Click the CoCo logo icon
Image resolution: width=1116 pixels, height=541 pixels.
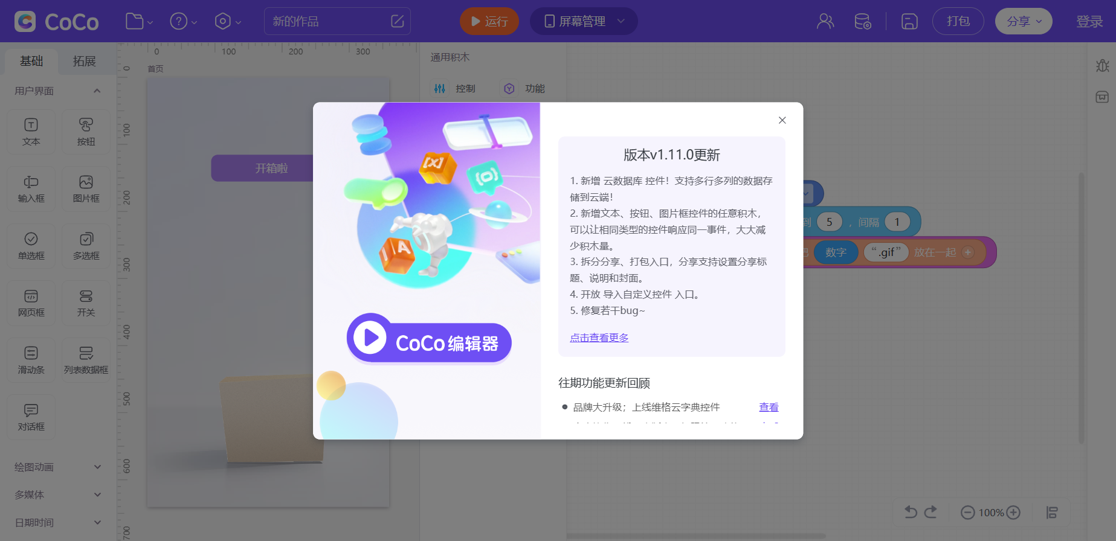click(25, 21)
